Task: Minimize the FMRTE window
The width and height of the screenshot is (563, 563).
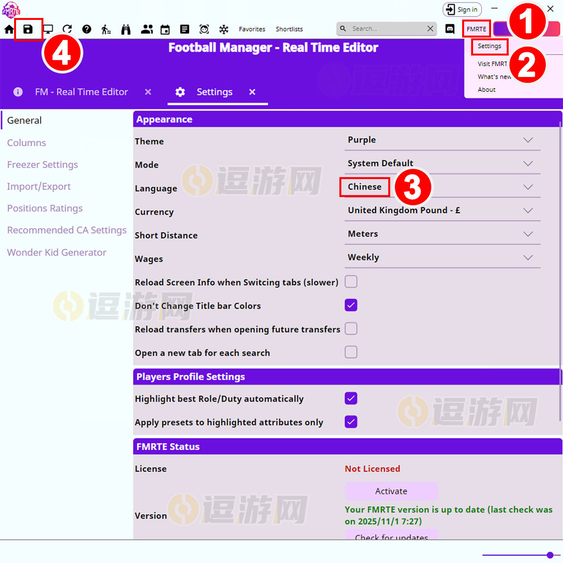Action: pos(495,8)
